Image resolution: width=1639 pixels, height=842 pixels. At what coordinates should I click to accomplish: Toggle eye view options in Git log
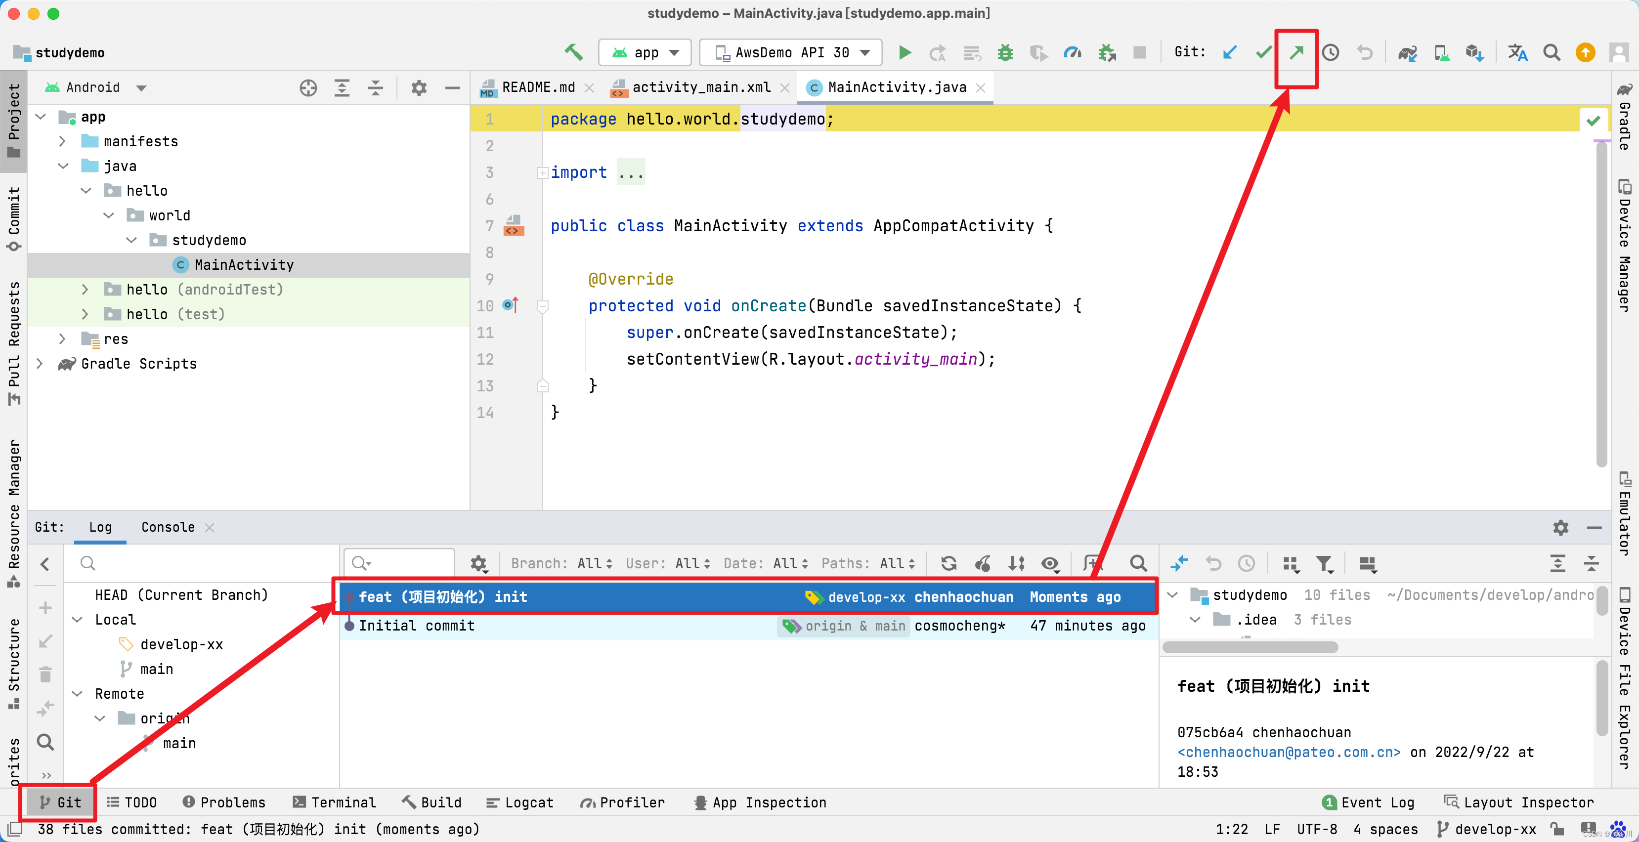pos(1050,563)
